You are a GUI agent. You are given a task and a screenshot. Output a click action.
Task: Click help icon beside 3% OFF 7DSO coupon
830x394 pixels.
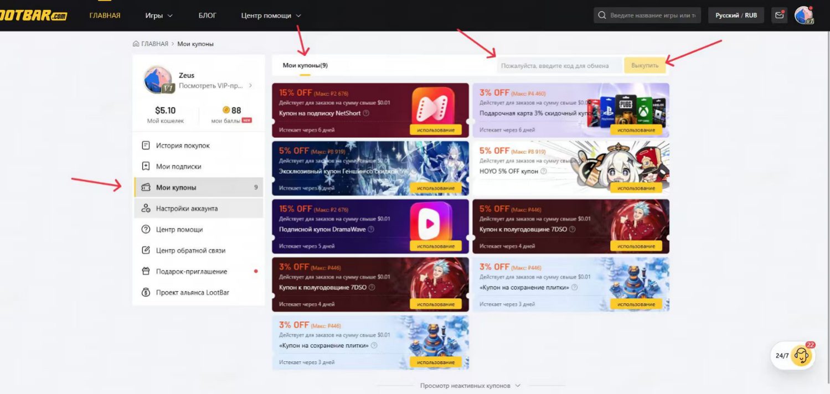(372, 287)
